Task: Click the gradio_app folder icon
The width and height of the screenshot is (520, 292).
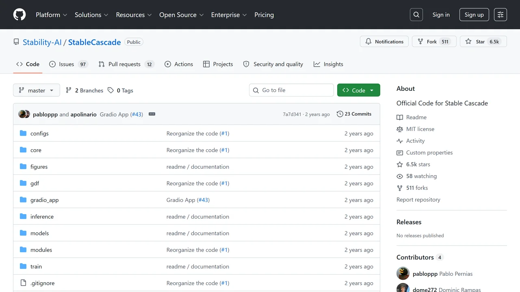Action: pyautogui.click(x=23, y=200)
